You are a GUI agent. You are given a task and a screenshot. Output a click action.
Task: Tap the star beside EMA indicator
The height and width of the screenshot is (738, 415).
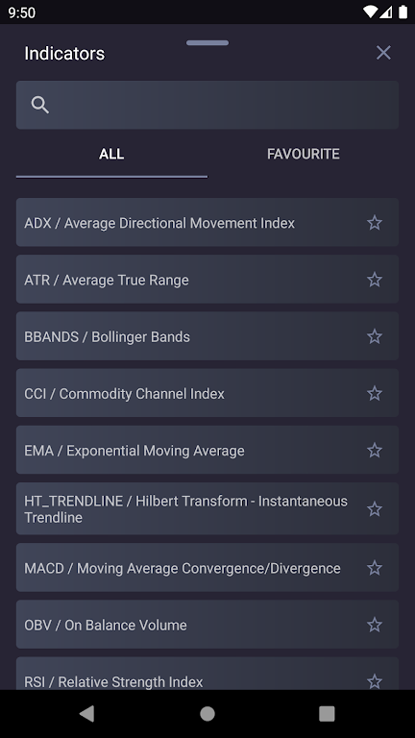click(x=375, y=451)
